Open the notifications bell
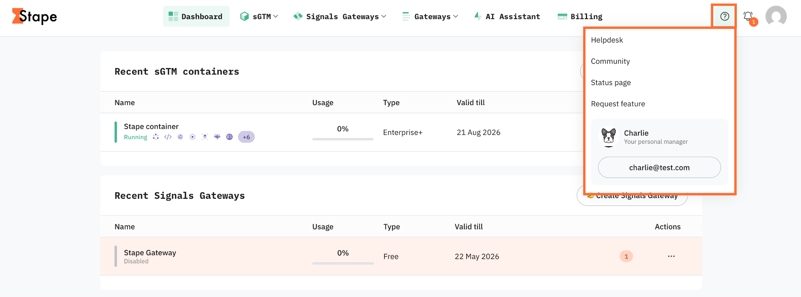This screenshot has width=801, height=297. tap(749, 17)
